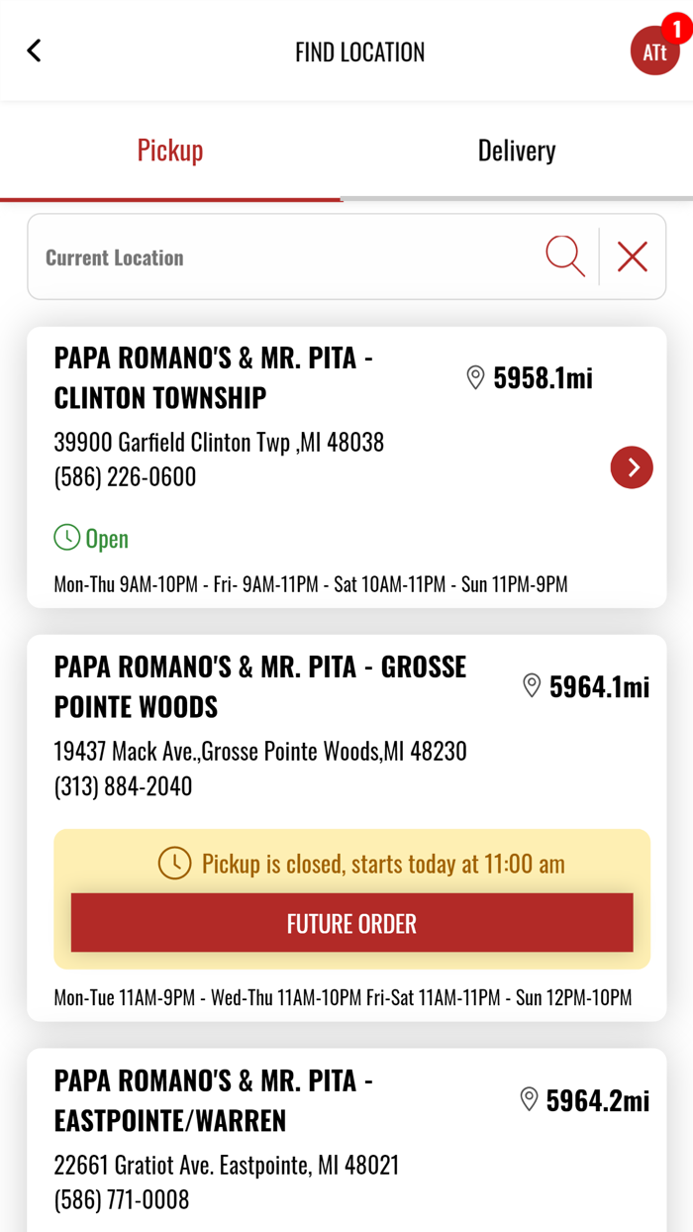Click the Grosse Pointe Woods location pin icon
Screen dimensions: 693x1232
tap(532, 685)
